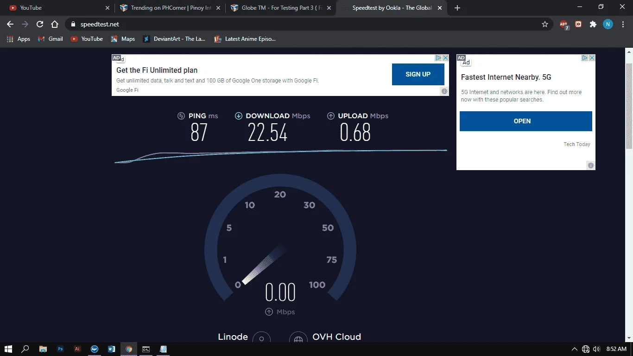Open the YouTube bookmark
This screenshot has width=633, height=356.
click(87, 39)
